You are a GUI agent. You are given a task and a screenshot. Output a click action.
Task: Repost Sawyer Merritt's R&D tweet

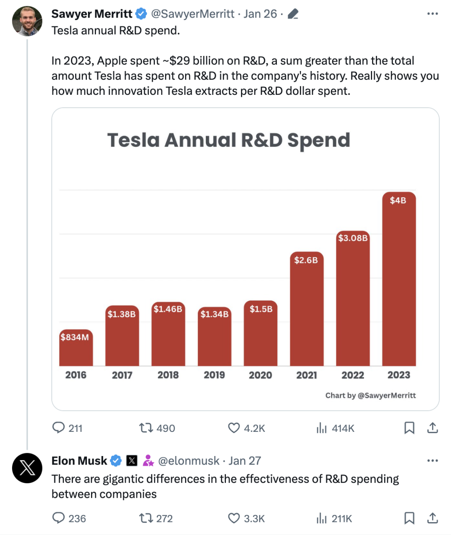[x=146, y=428]
